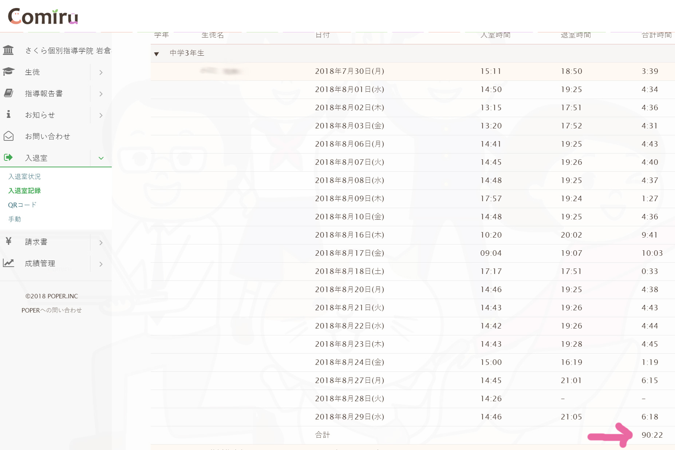This screenshot has width=675, height=450.
Task: Collapse the 入退室 menu chevron
Action: coord(101,158)
